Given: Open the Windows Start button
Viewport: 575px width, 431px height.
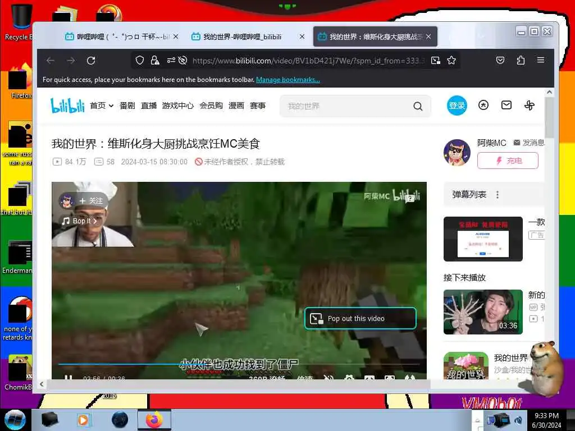Looking at the screenshot, I should coord(15,420).
